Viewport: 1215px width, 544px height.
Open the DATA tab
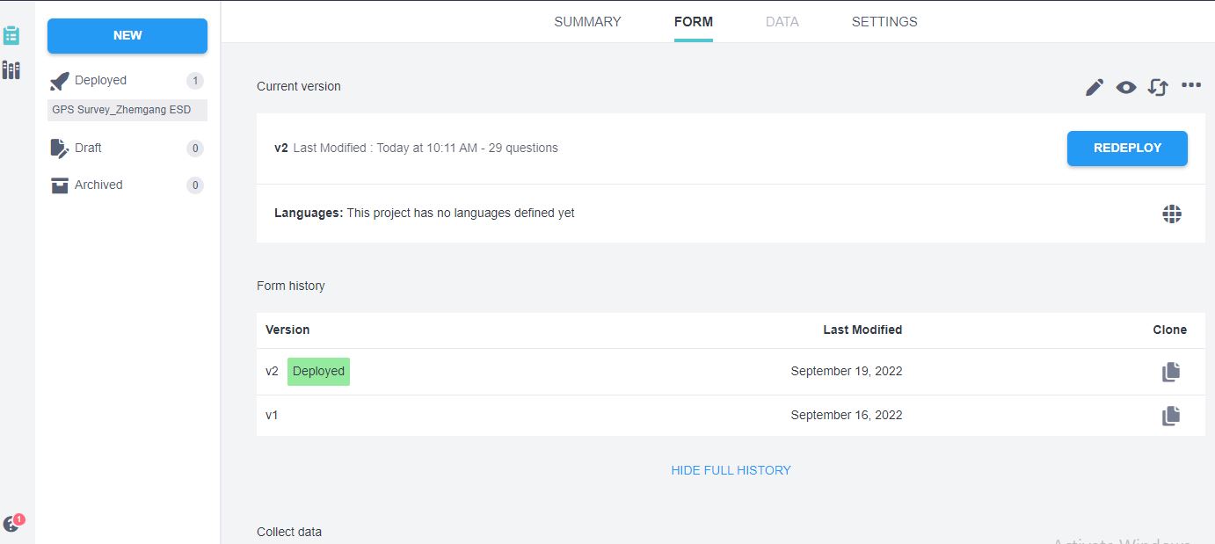pyautogui.click(x=782, y=22)
